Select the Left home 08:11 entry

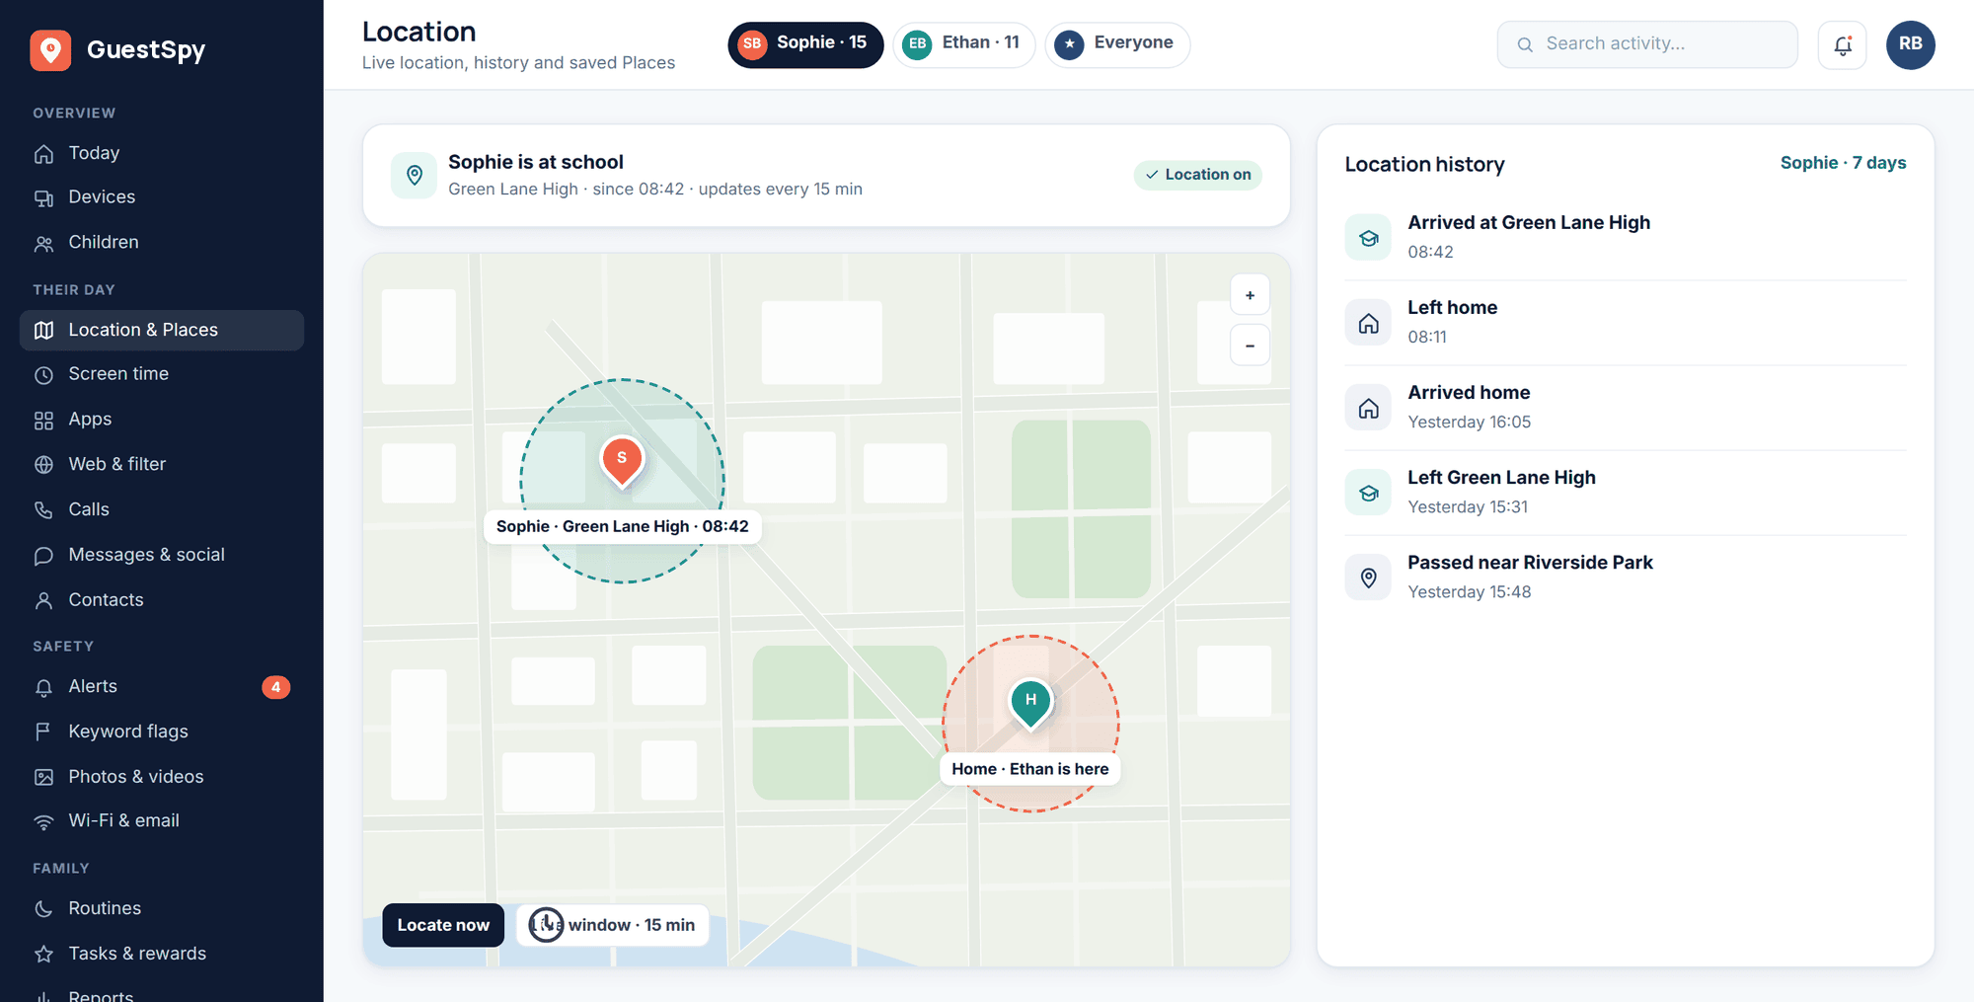[1626, 322]
